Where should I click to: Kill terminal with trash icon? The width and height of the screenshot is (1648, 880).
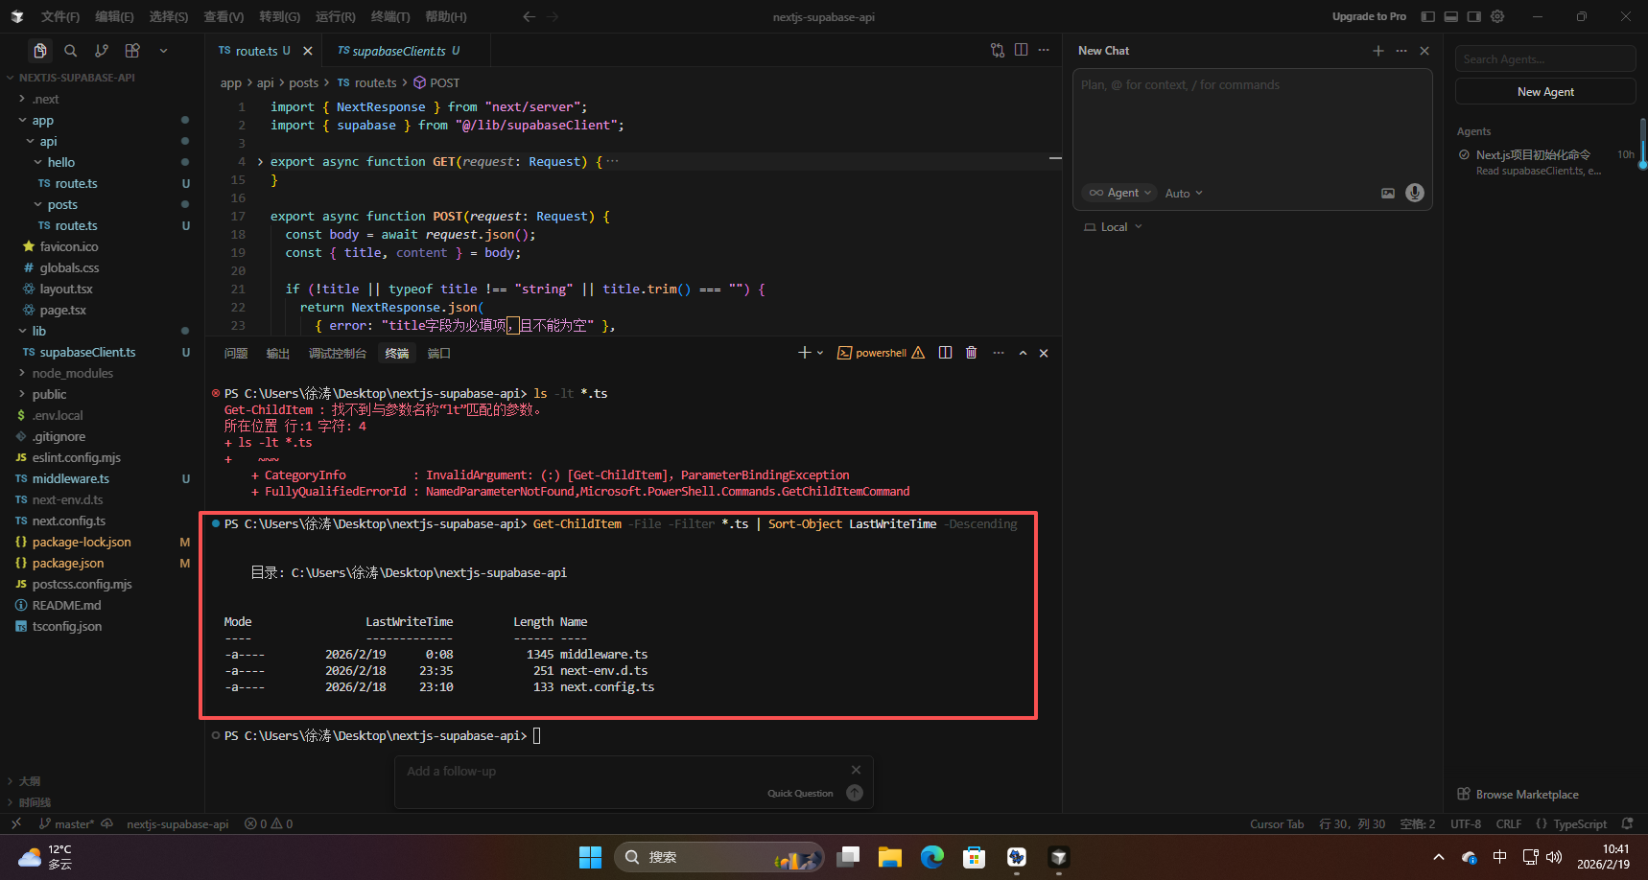click(971, 353)
